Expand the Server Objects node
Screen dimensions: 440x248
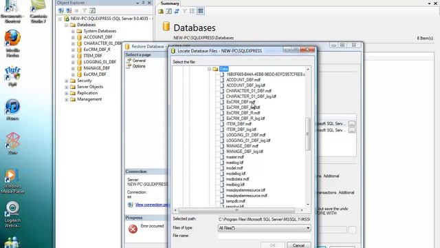click(67, 87)
